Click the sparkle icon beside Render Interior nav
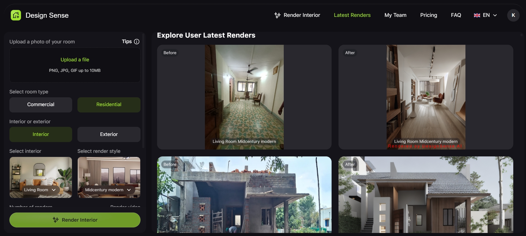Screen dimensions: 526x236 277,15
